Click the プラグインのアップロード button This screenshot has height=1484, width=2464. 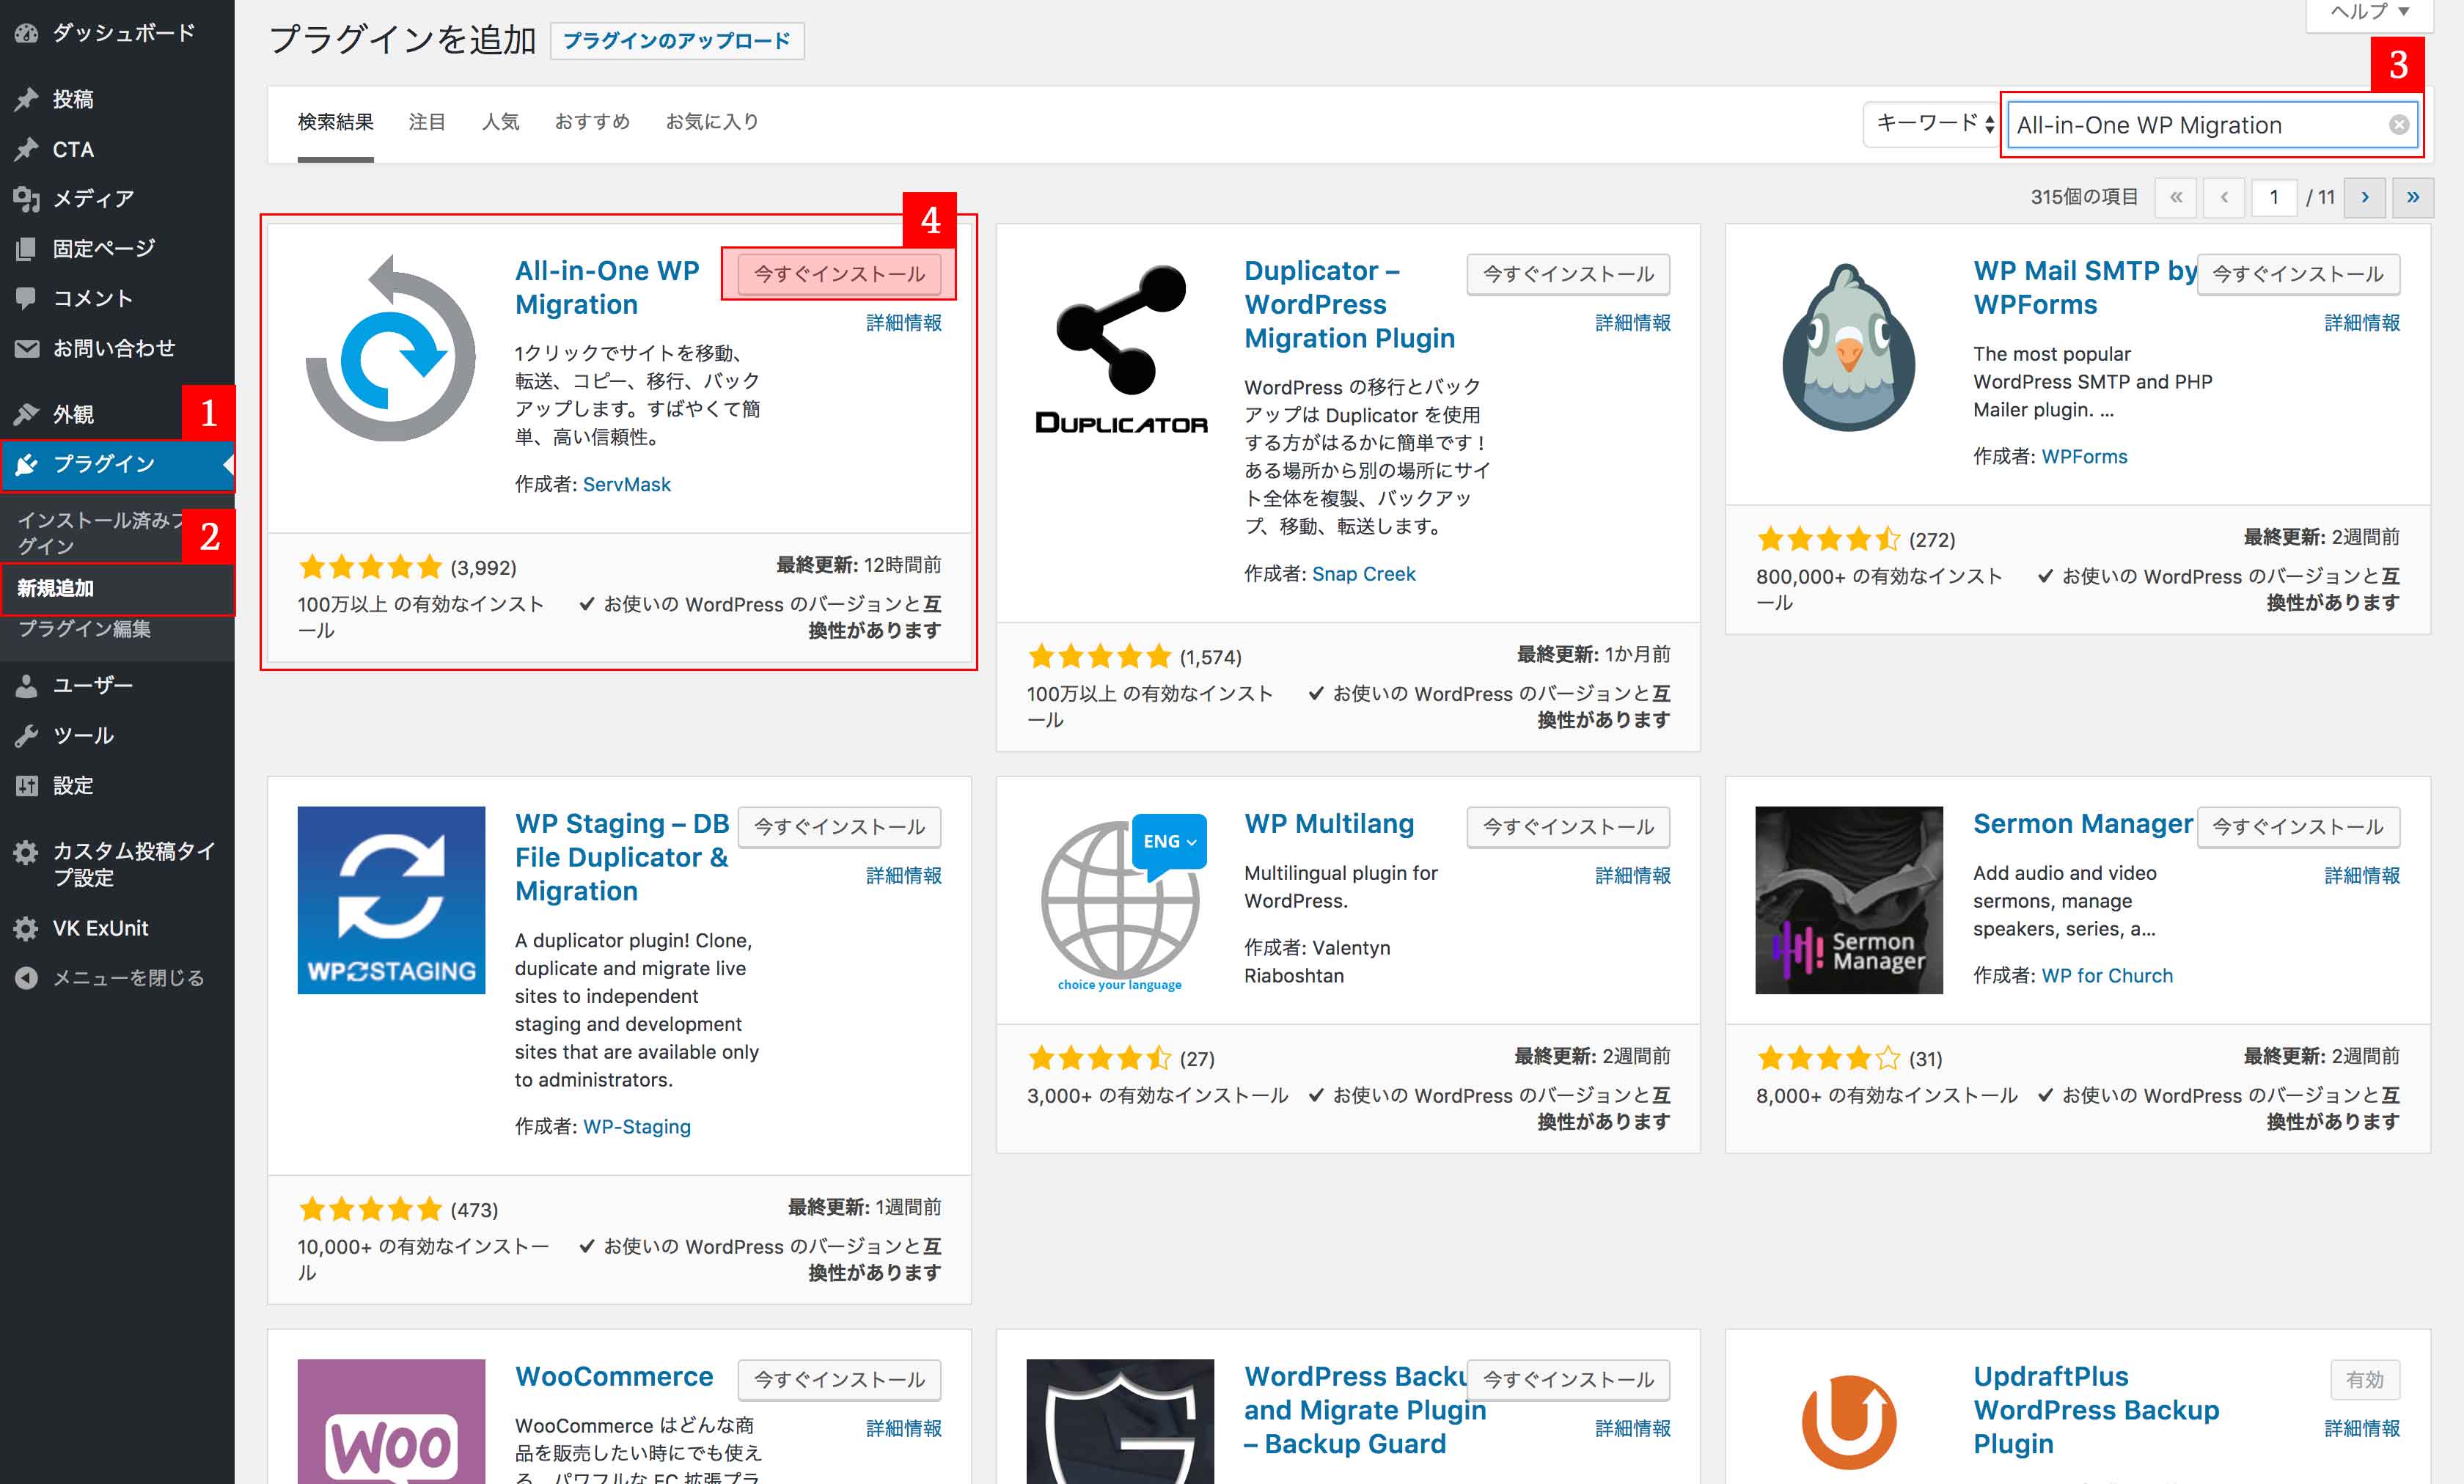(677, 41)
